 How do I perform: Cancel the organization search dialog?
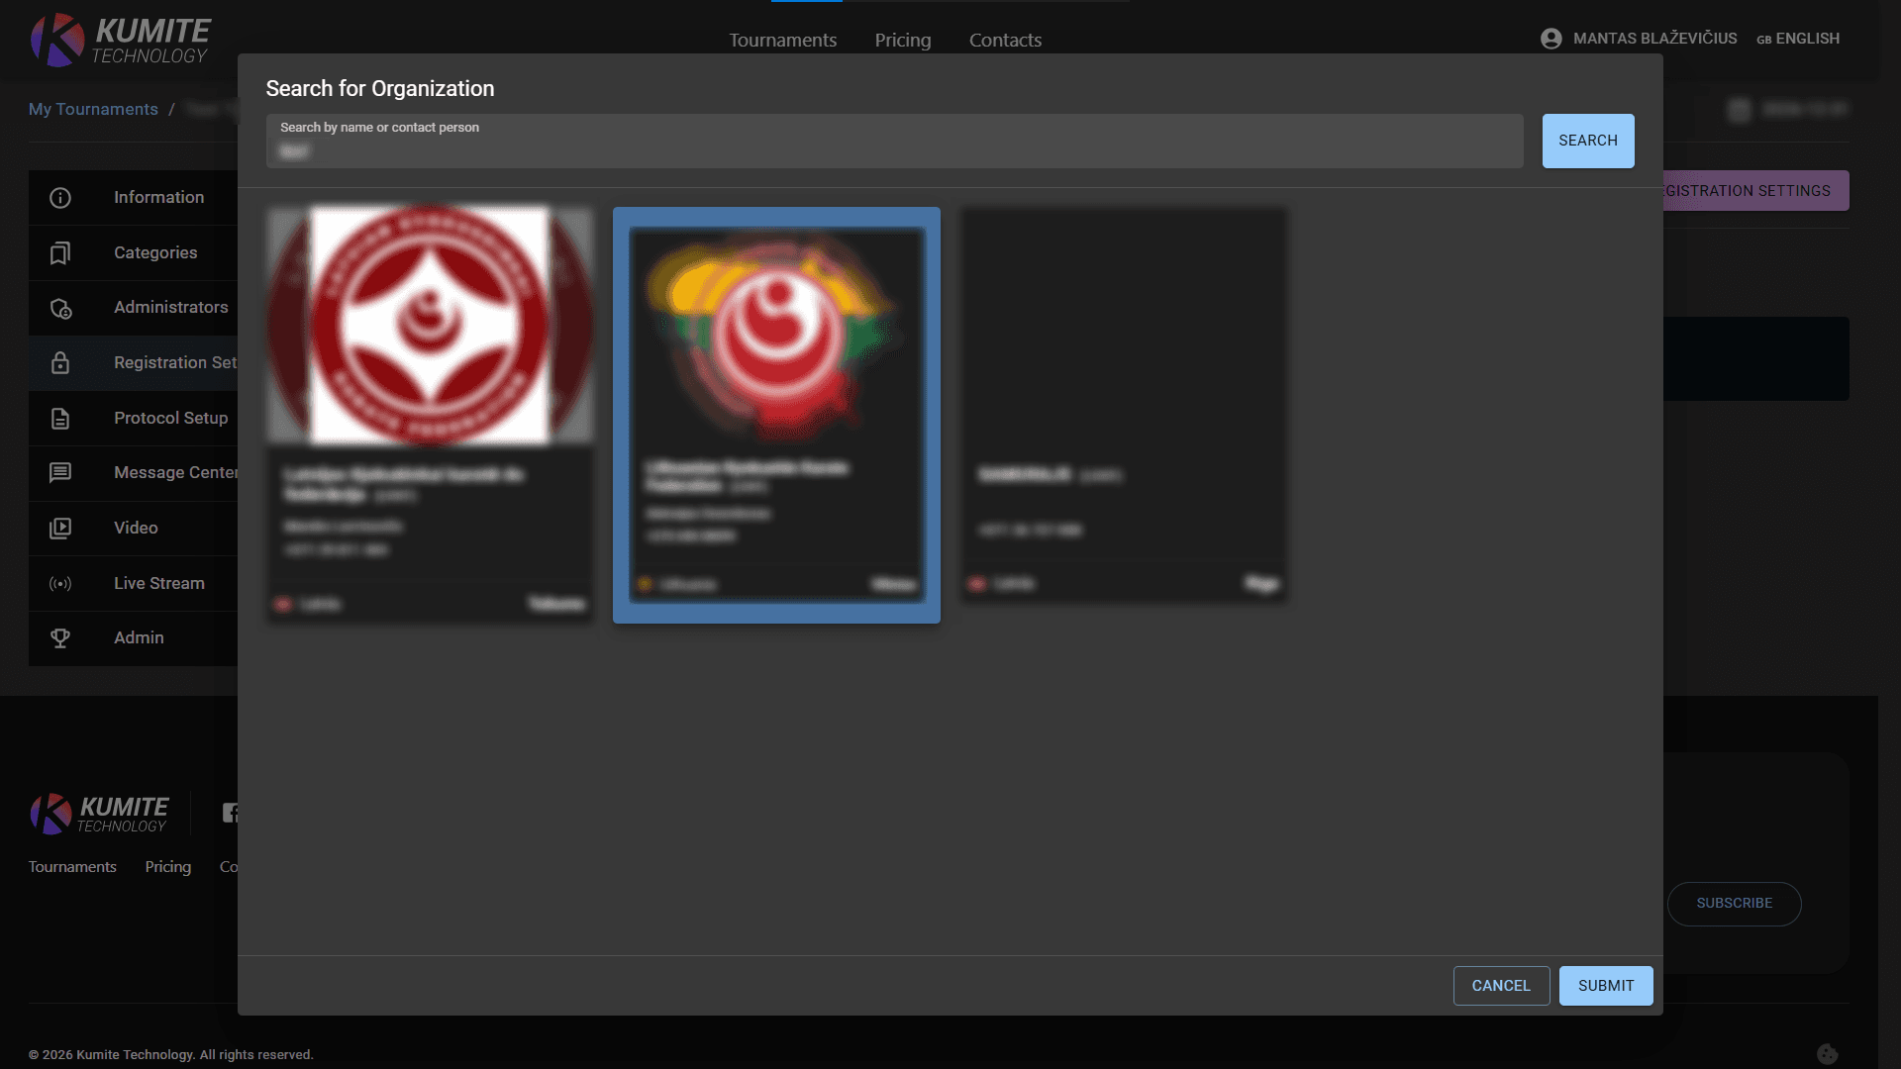[x=1501, y=985]
